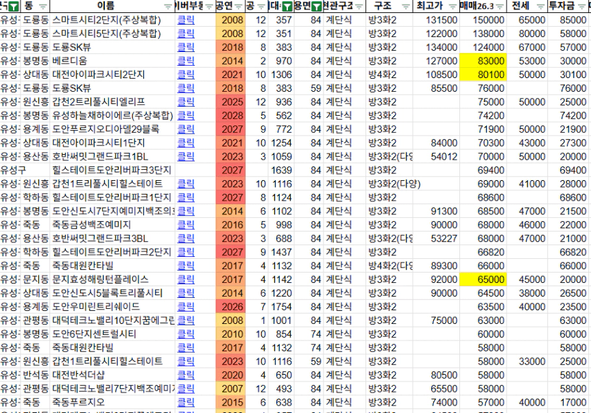This screenshot has height=413, width=591.
Task: Click the filter icon in 구조 header
Action: [405, 6]
